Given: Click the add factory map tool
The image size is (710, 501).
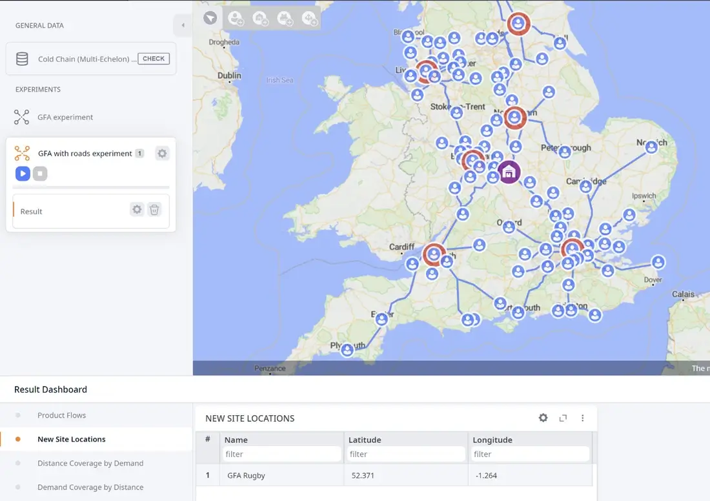Looking at the screenshot, I should tap(285, 19).
